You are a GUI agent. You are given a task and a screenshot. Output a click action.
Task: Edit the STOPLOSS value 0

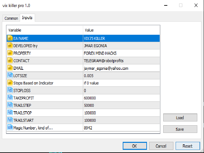121,91
